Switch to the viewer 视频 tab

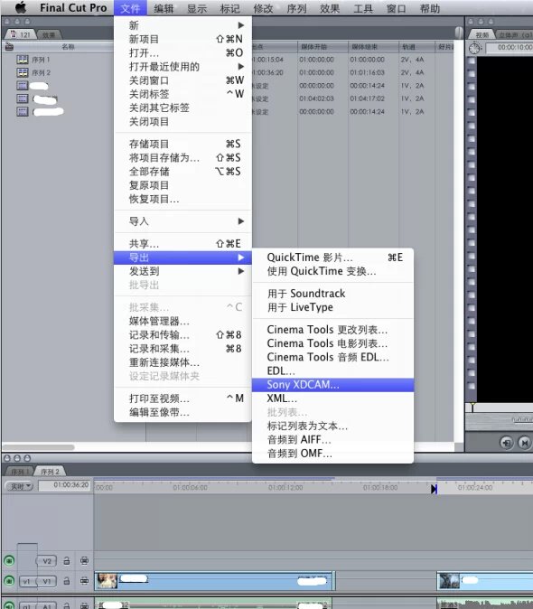coord(482,35)
